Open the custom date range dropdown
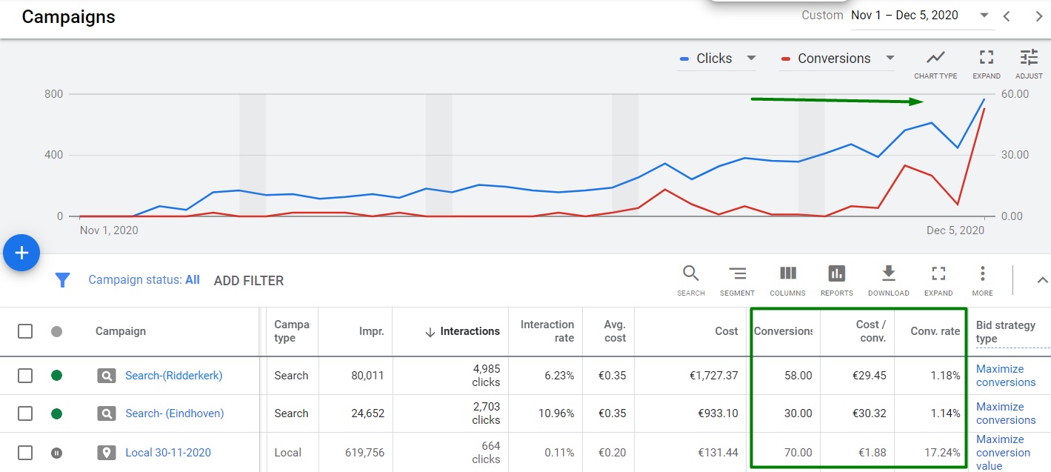This screenshot has width=1051, height=472. (984, 16)
